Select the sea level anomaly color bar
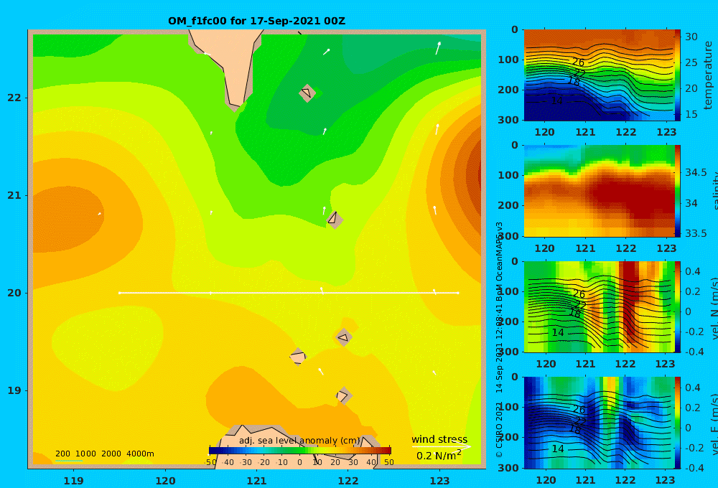Viewport: 718px width, 488px height. [300, 451]
